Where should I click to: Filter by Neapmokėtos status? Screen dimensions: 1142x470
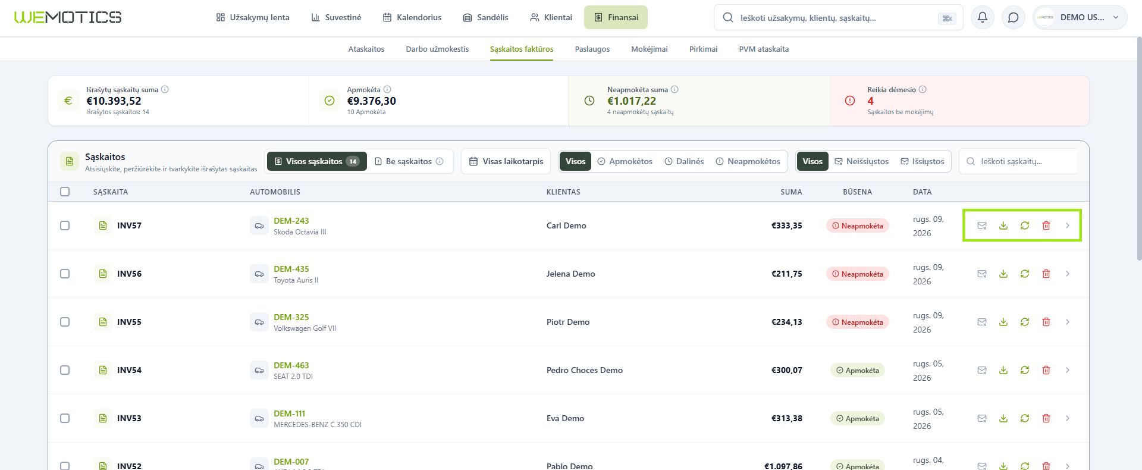pyautogui.click(x=748, y=161)
